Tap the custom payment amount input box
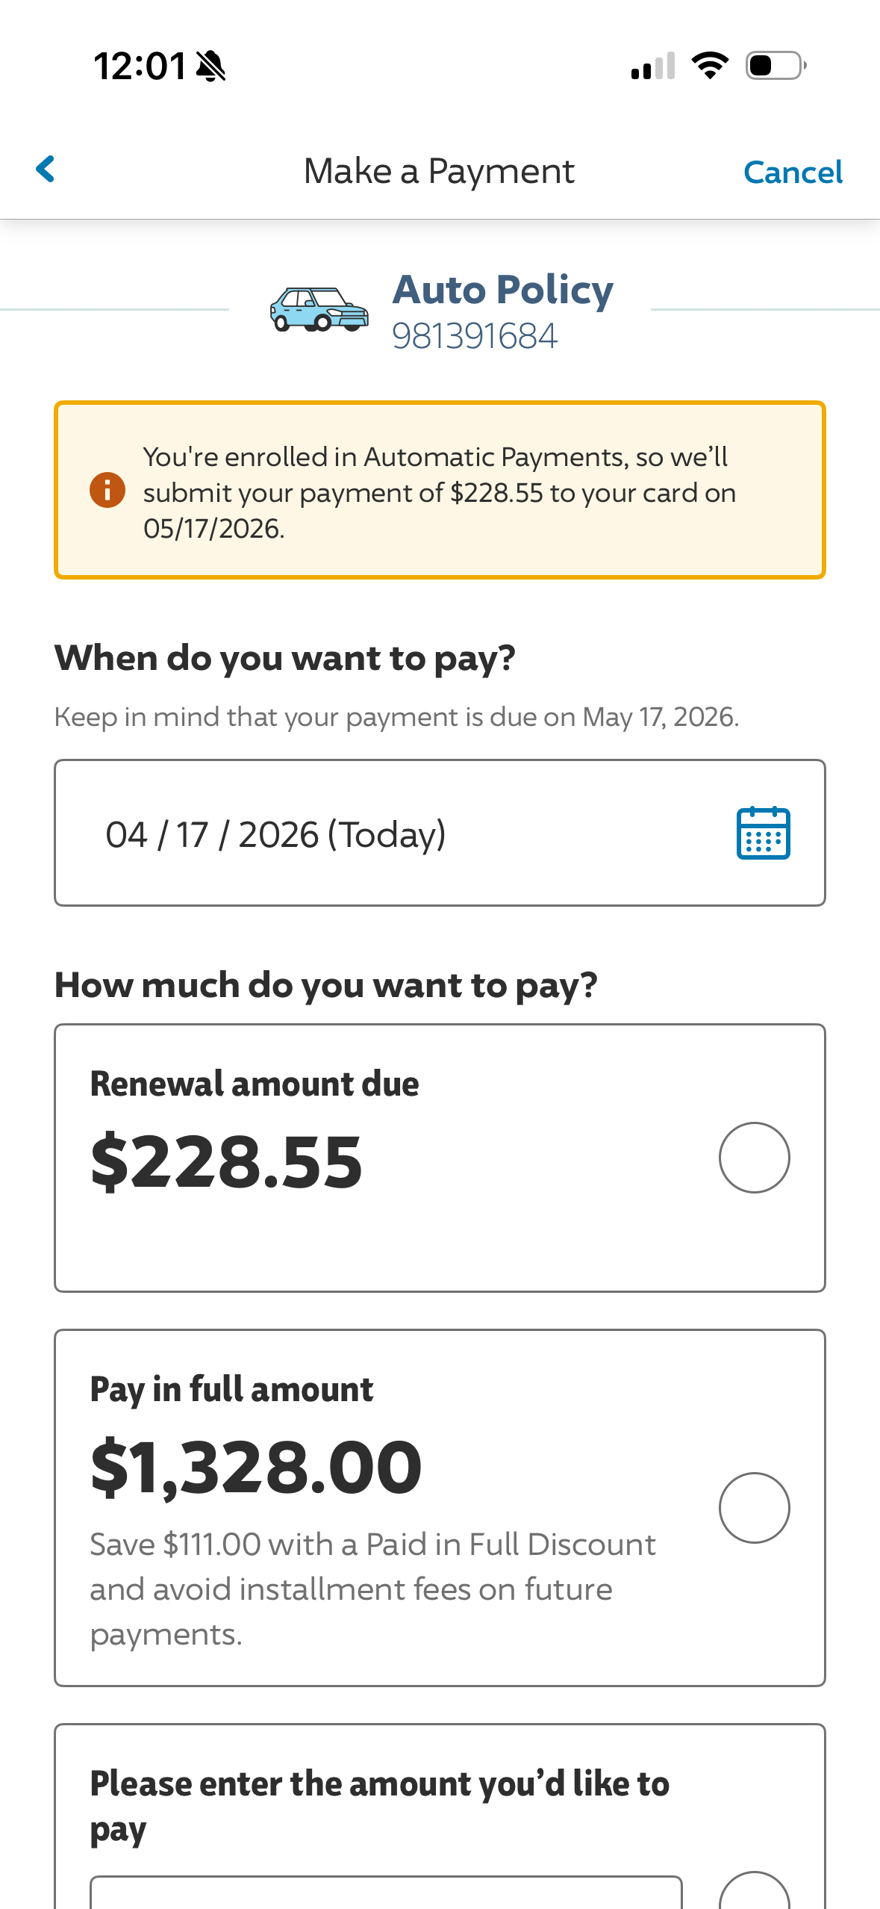This screenshot has height=1909, width=880. pos(386,1893)
